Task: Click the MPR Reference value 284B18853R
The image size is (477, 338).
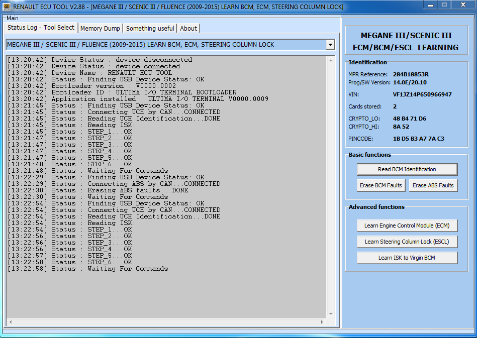Action: coord(411,74)
